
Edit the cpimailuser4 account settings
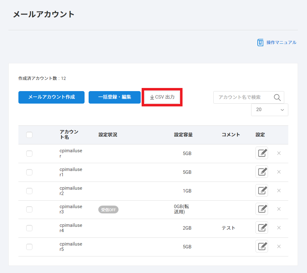click(x=261, y=228)
